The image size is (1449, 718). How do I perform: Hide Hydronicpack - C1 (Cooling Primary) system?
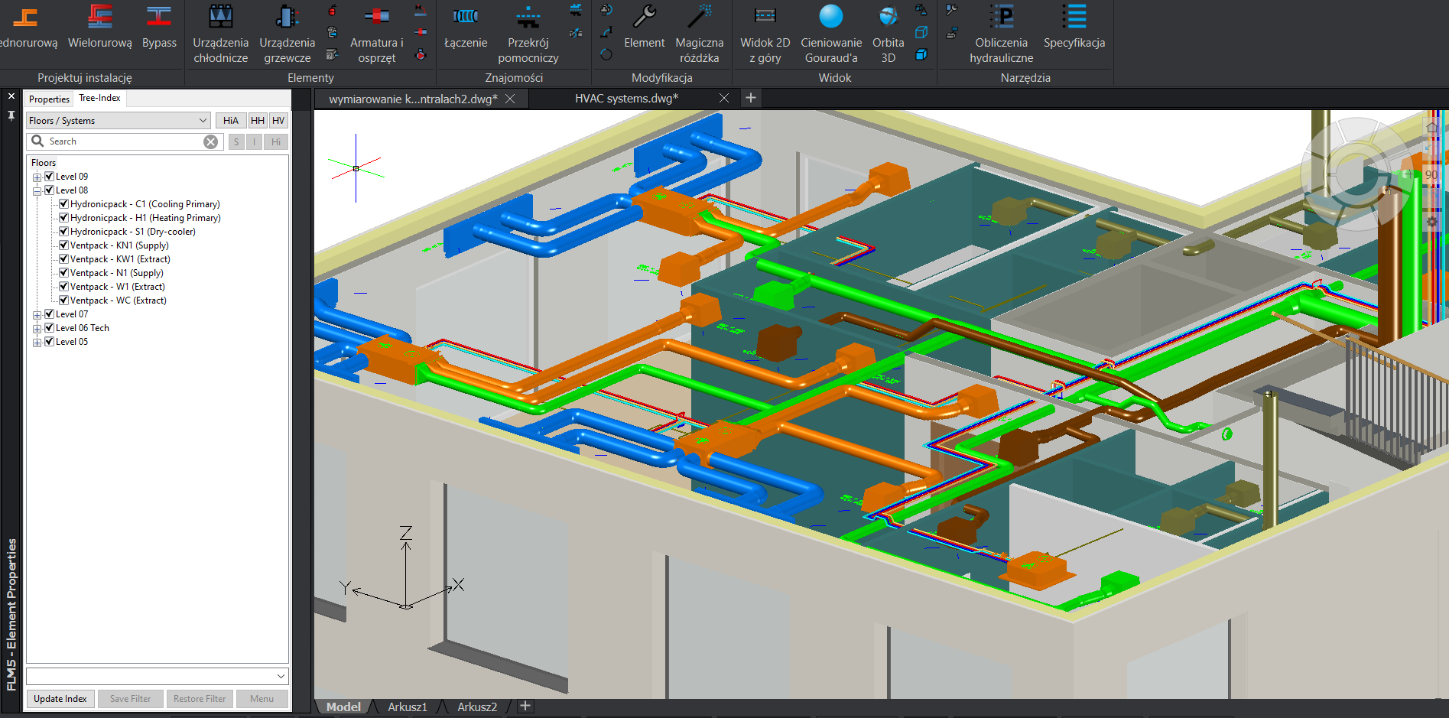tap(64, 204)
